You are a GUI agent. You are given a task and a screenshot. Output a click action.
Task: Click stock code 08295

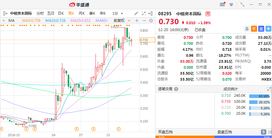pos(165,14)
